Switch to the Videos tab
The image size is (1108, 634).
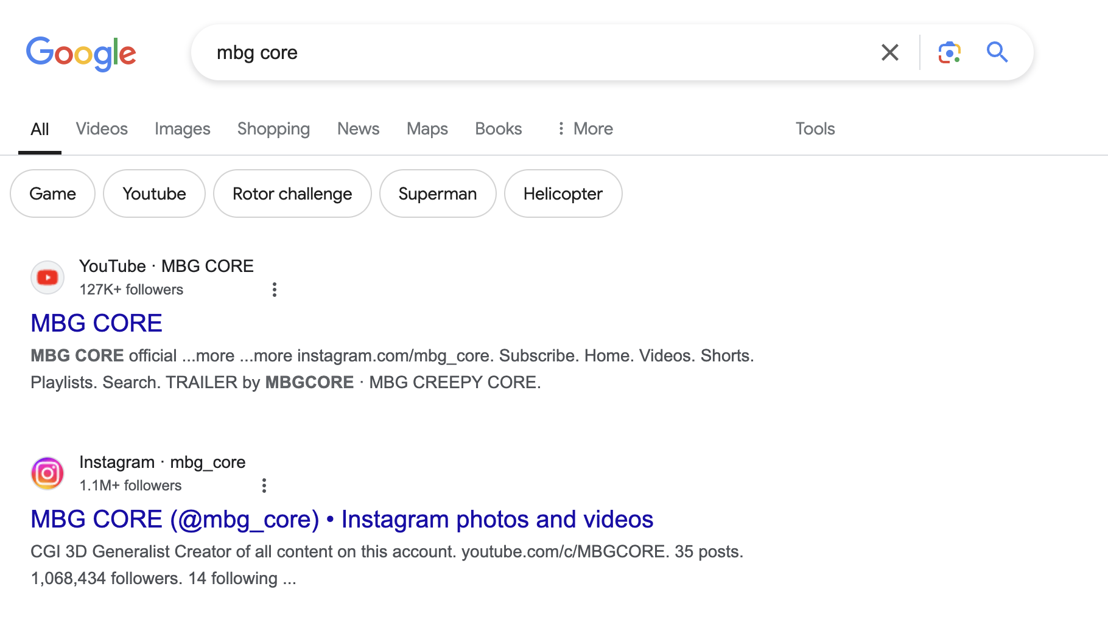click(102, 129)
